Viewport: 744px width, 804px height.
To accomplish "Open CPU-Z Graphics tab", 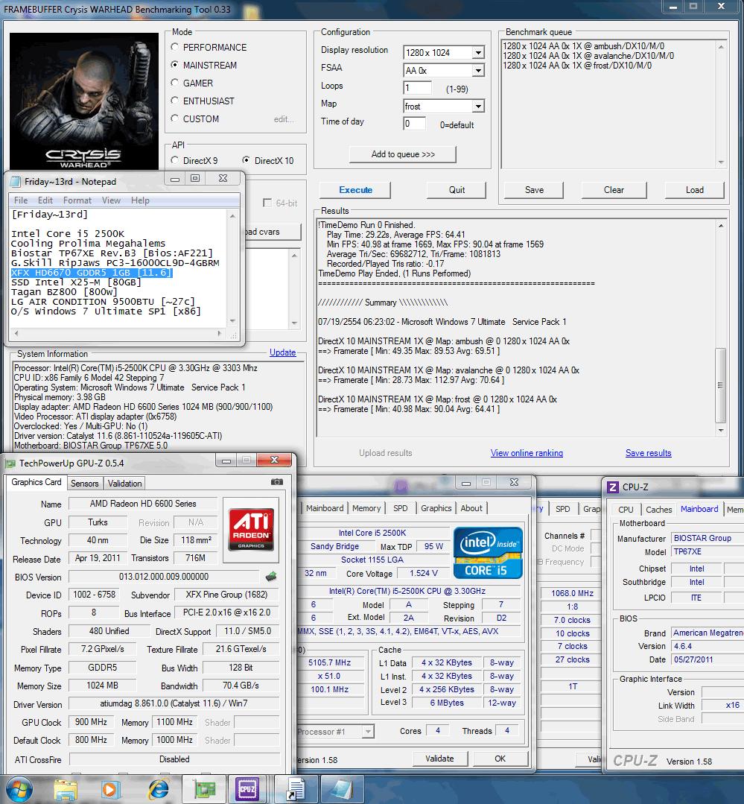I will tap(436, 508).
